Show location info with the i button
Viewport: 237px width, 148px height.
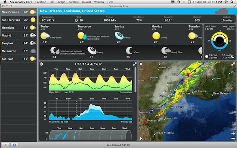(x=14, y=145)
